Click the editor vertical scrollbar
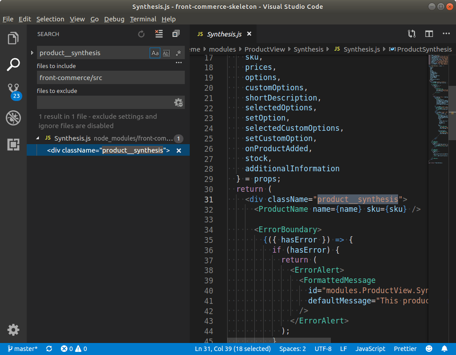Screen dimensions: 456x355 pyautogui.click(x=452, y=113)
